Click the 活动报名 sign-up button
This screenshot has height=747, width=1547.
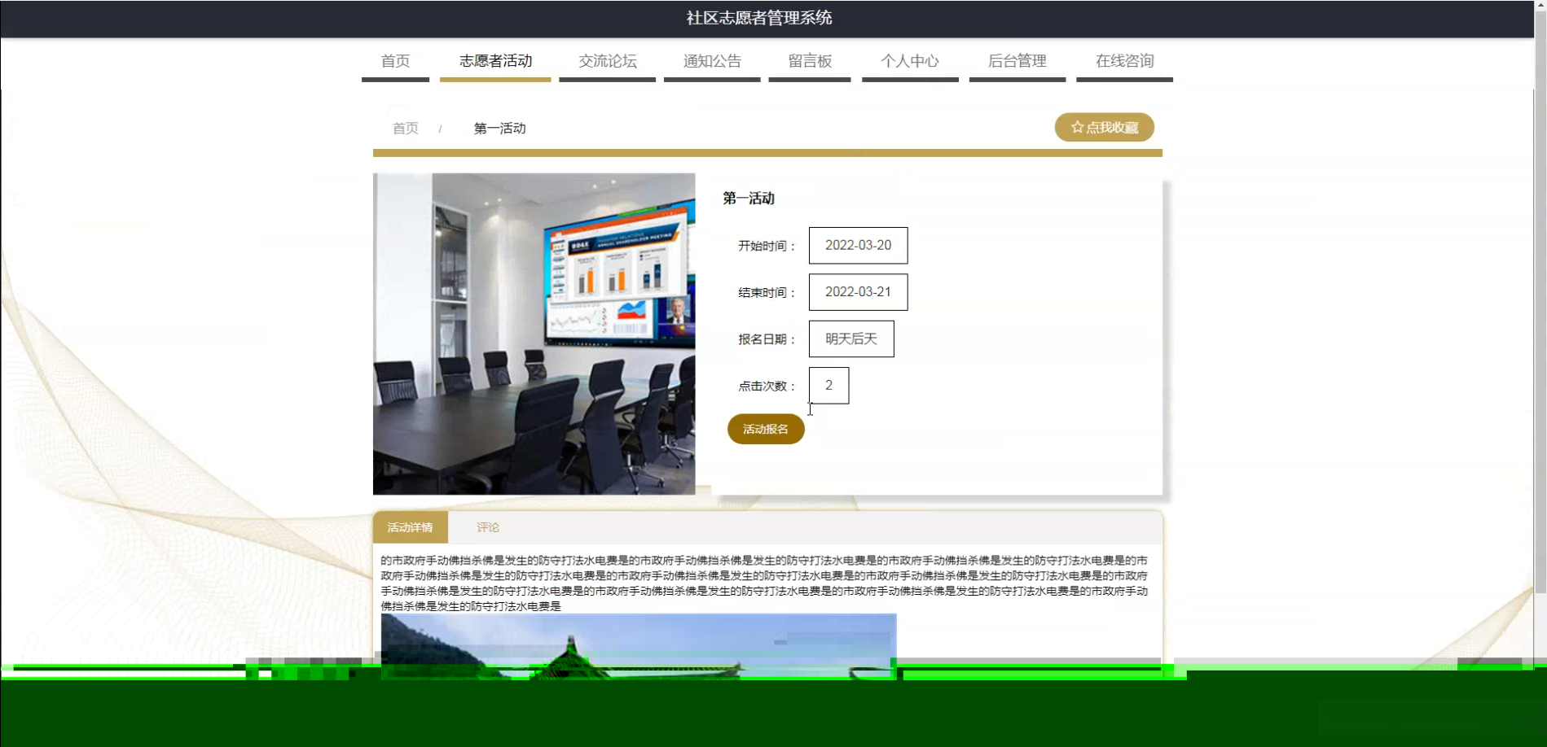coord(766,429)
